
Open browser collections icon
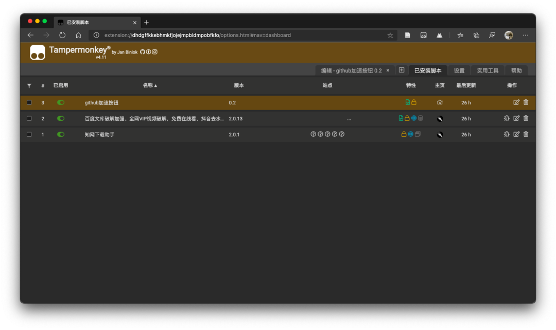tap(476, 35)
